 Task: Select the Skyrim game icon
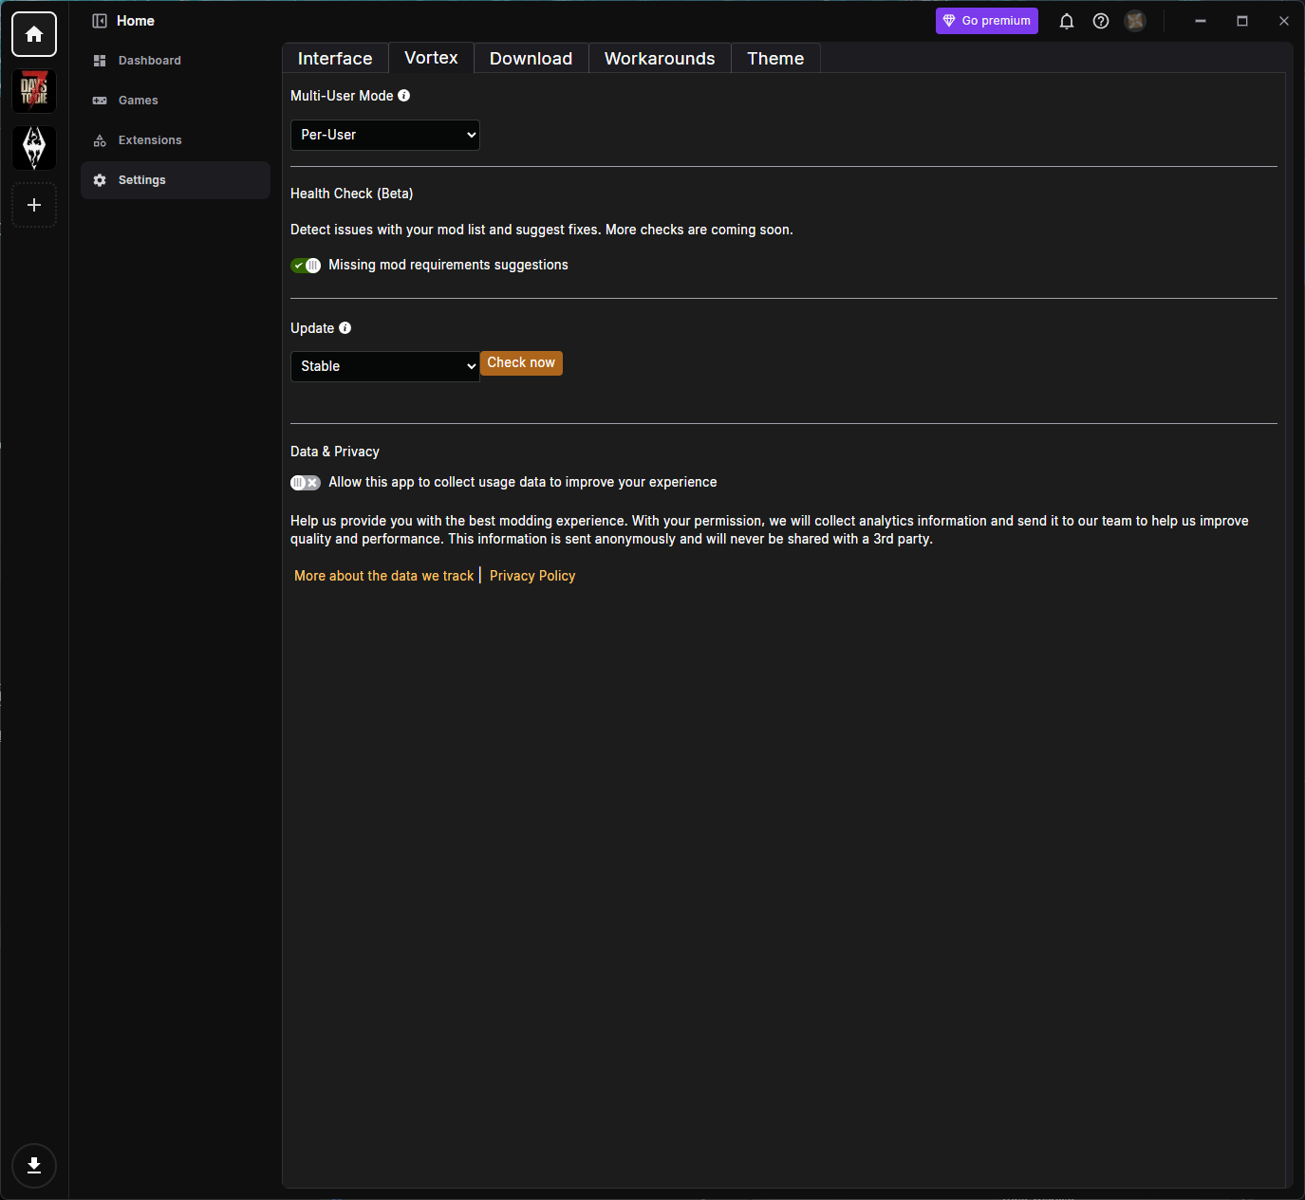[34, 148]
